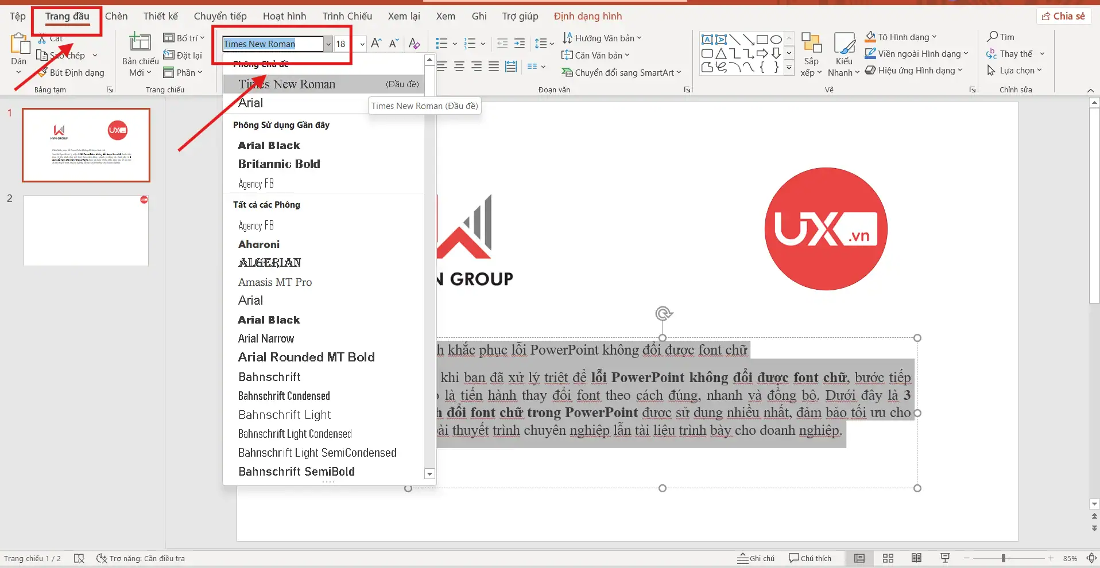Click the Increase Font Size icon
The width and height of the screenshot is (1100, 568).
376,43
